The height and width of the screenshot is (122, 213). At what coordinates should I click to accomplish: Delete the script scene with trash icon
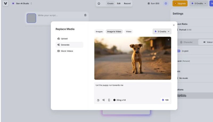[x=85, y=15]
